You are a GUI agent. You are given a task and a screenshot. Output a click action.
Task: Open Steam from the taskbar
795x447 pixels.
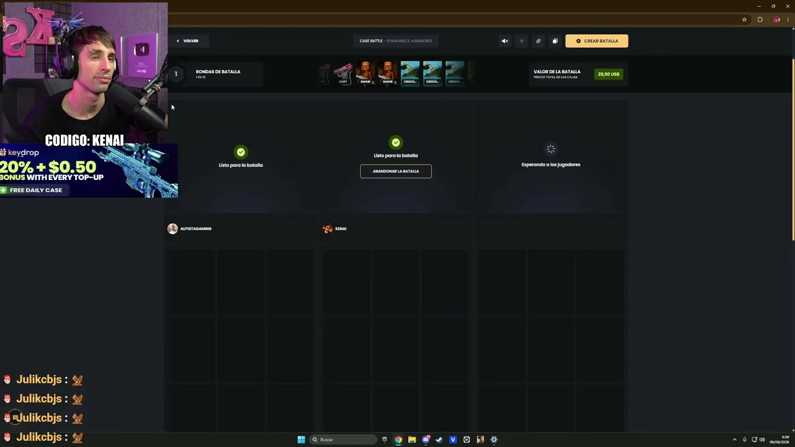point(439,440)
